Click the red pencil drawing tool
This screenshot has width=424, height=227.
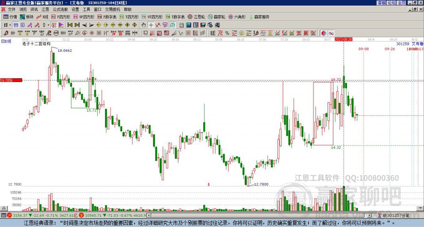(x=6, y=33)
